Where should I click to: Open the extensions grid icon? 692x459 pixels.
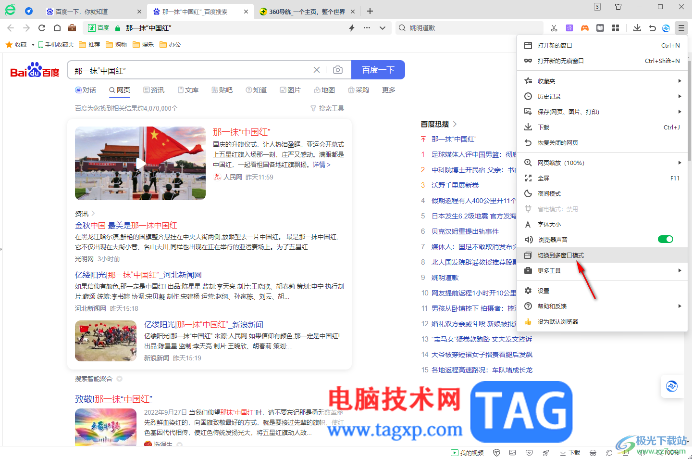(x=616, y=28)
